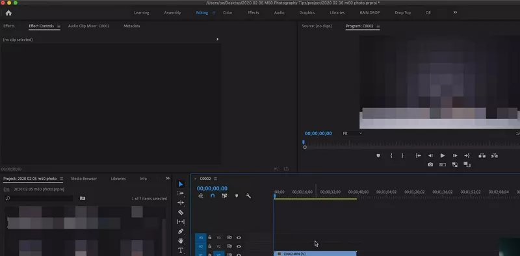Toggle insert sequences as nests
This screenshot has width=520, height=256.
point(201,196)
